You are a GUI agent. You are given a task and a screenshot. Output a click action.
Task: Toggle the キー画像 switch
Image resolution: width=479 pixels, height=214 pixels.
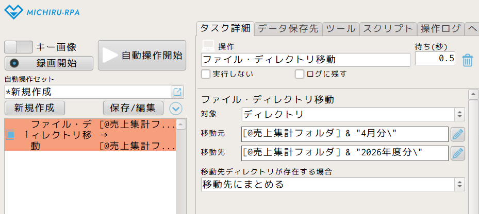(x=18, y=47)
